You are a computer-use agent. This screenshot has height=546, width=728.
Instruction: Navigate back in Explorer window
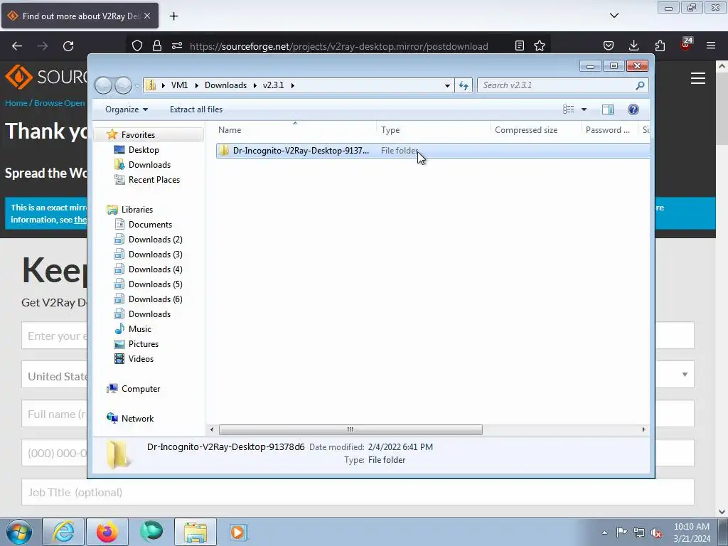[x=104, y=85]
